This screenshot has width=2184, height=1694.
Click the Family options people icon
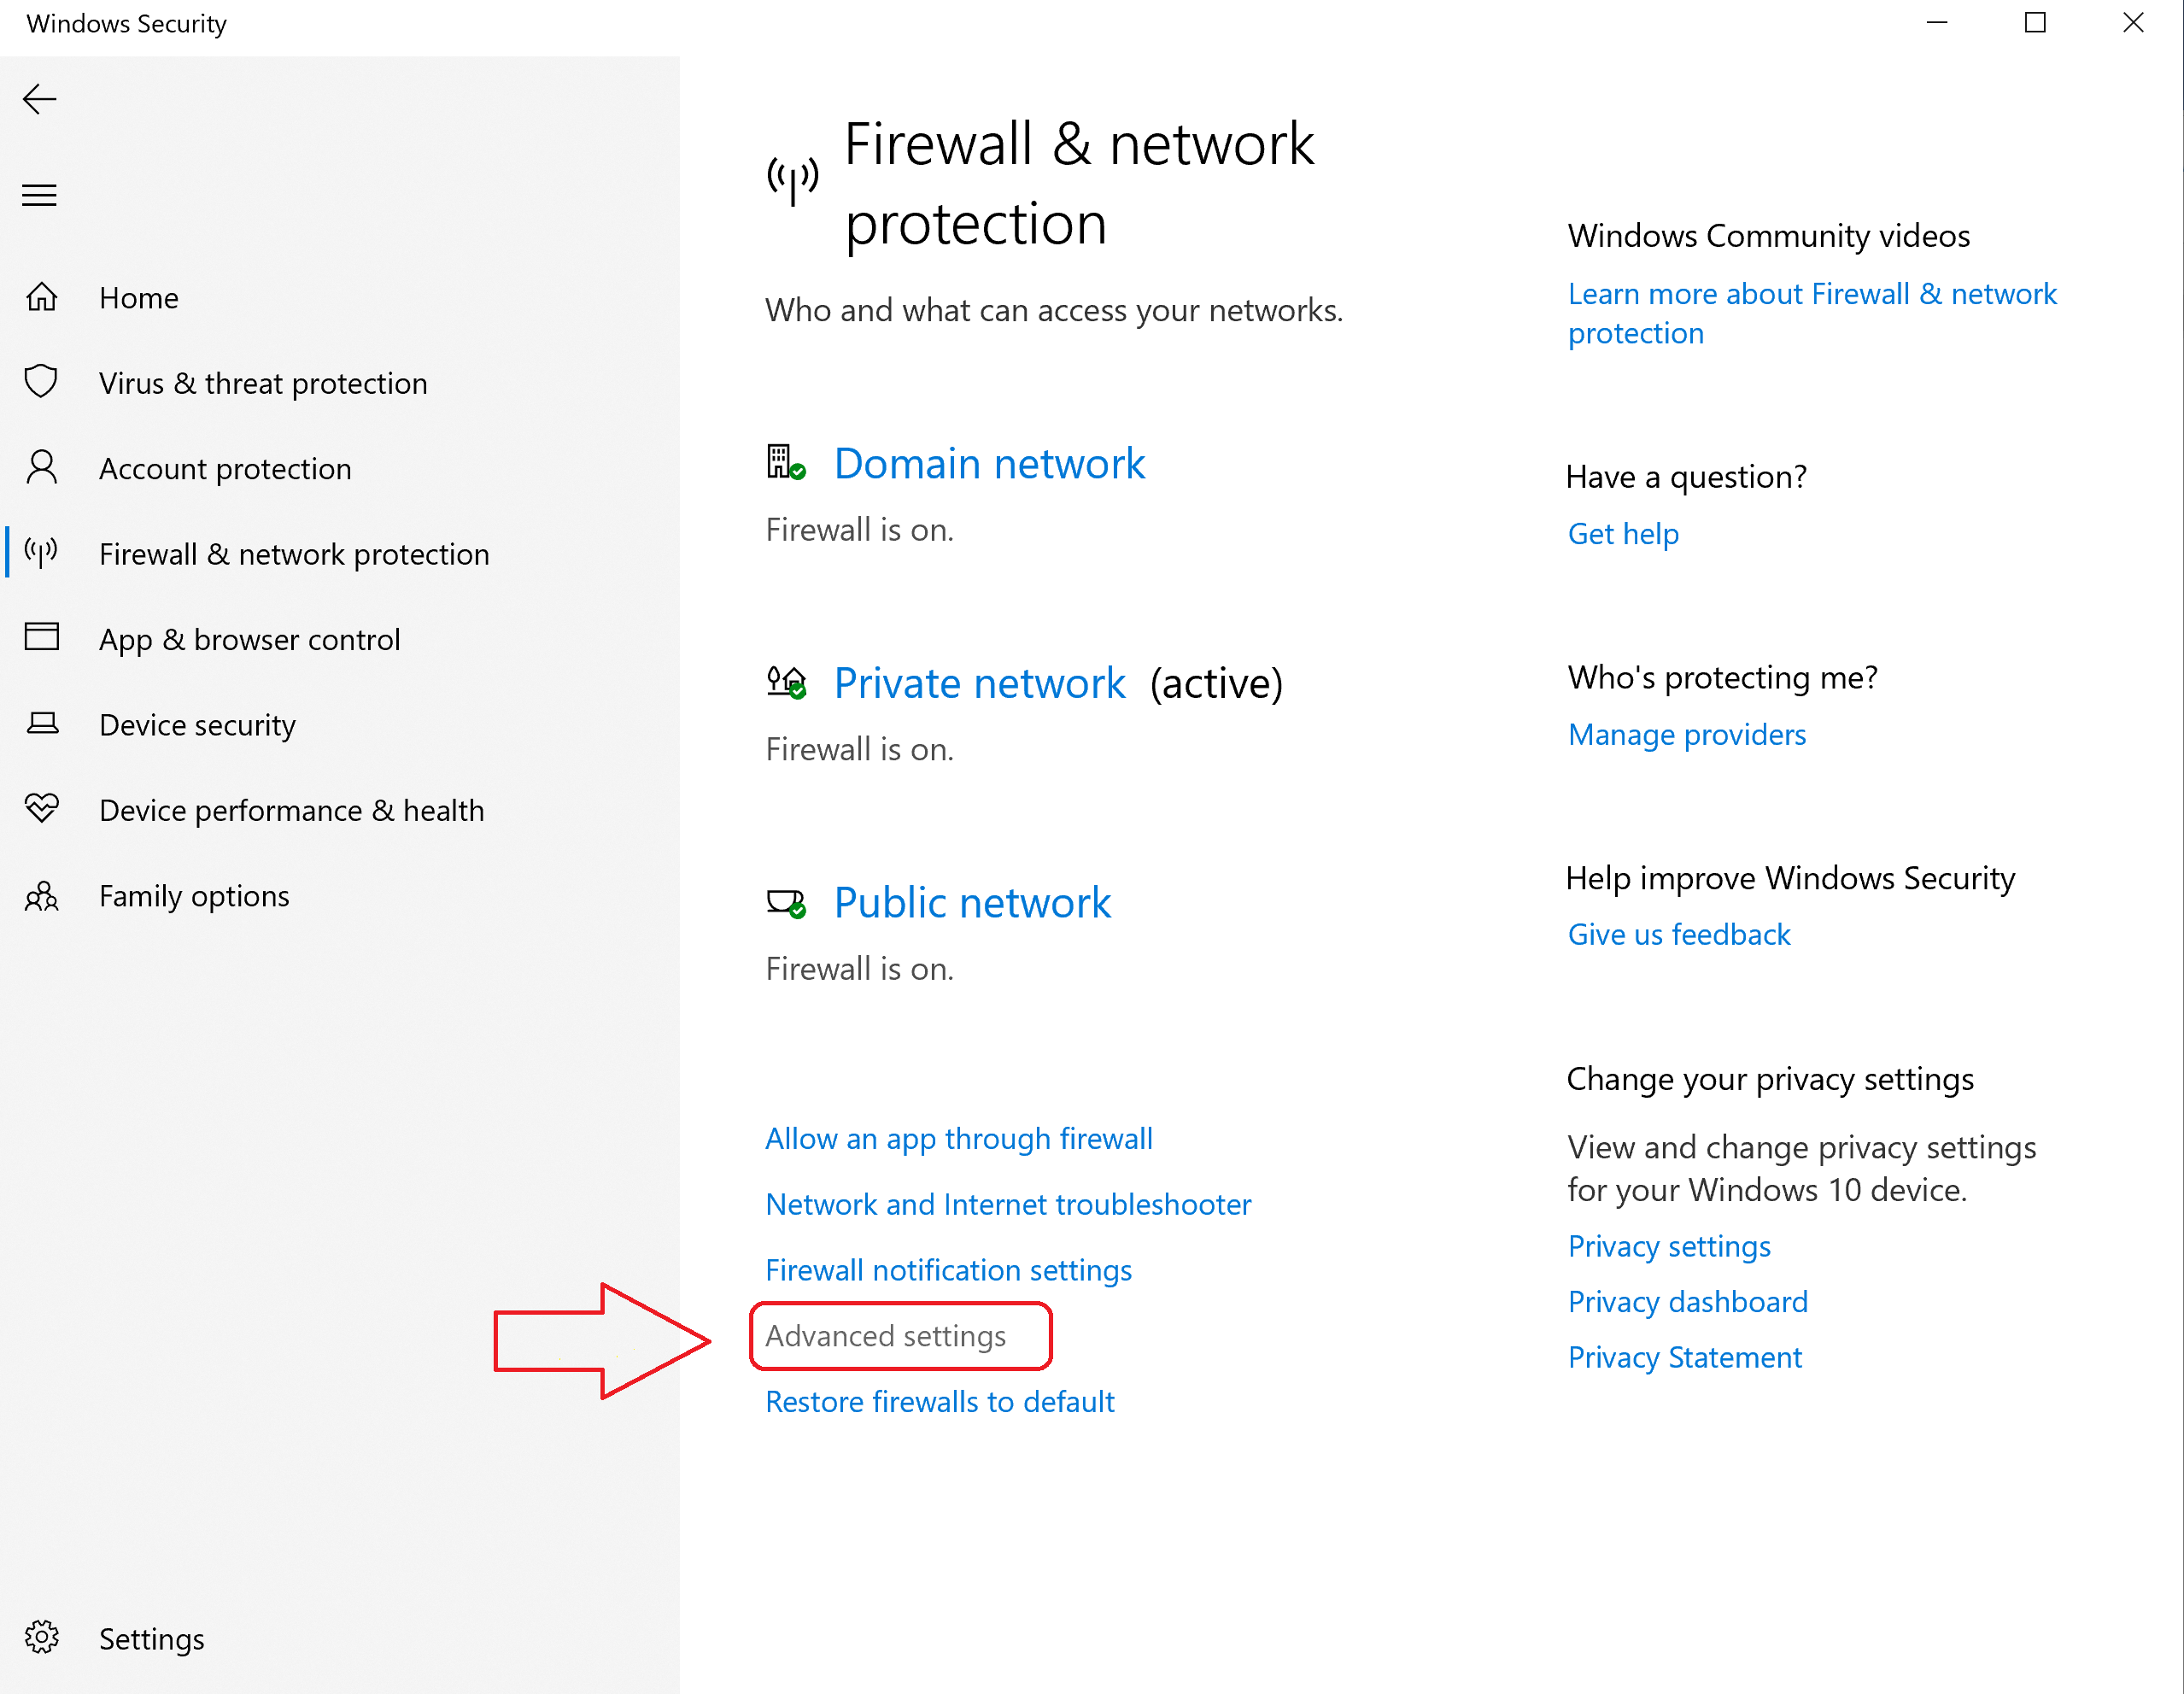[x=41, y=895]
